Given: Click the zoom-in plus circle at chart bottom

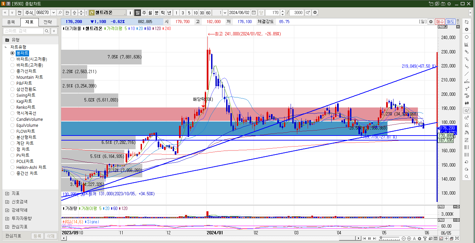Looking at the screenshot, I should click(x=409, y=238).
